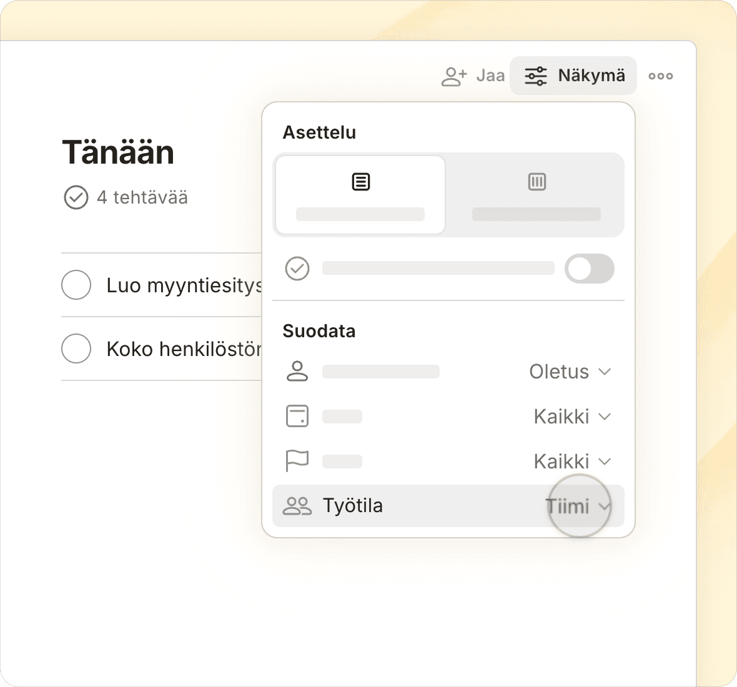Click the calendar icon in filter list
737x687 pixels.
(297, 417)
